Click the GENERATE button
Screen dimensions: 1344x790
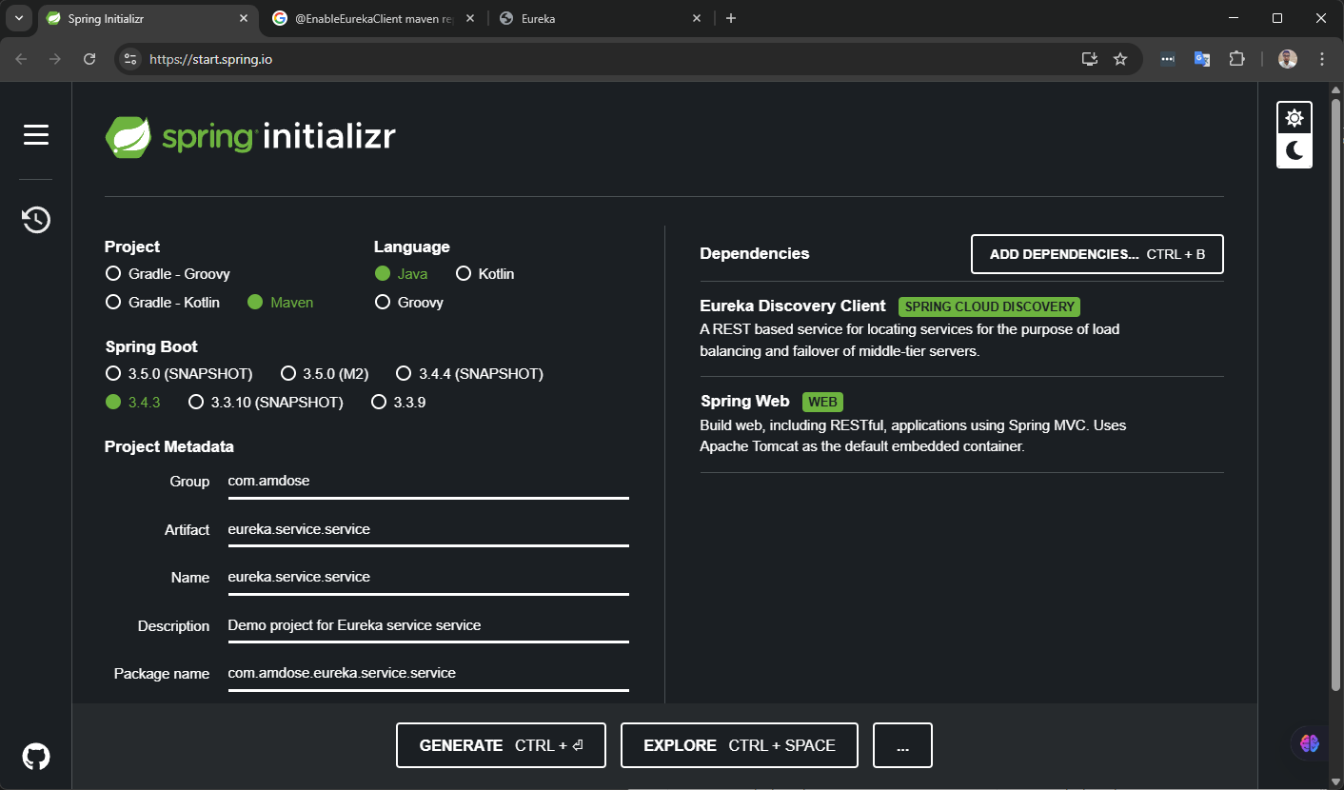point(501,745)
